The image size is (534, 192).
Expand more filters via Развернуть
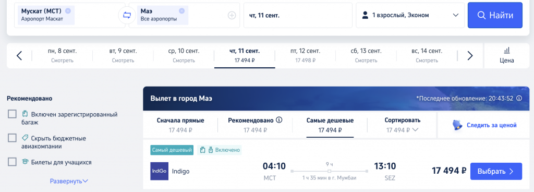point(69,181)
